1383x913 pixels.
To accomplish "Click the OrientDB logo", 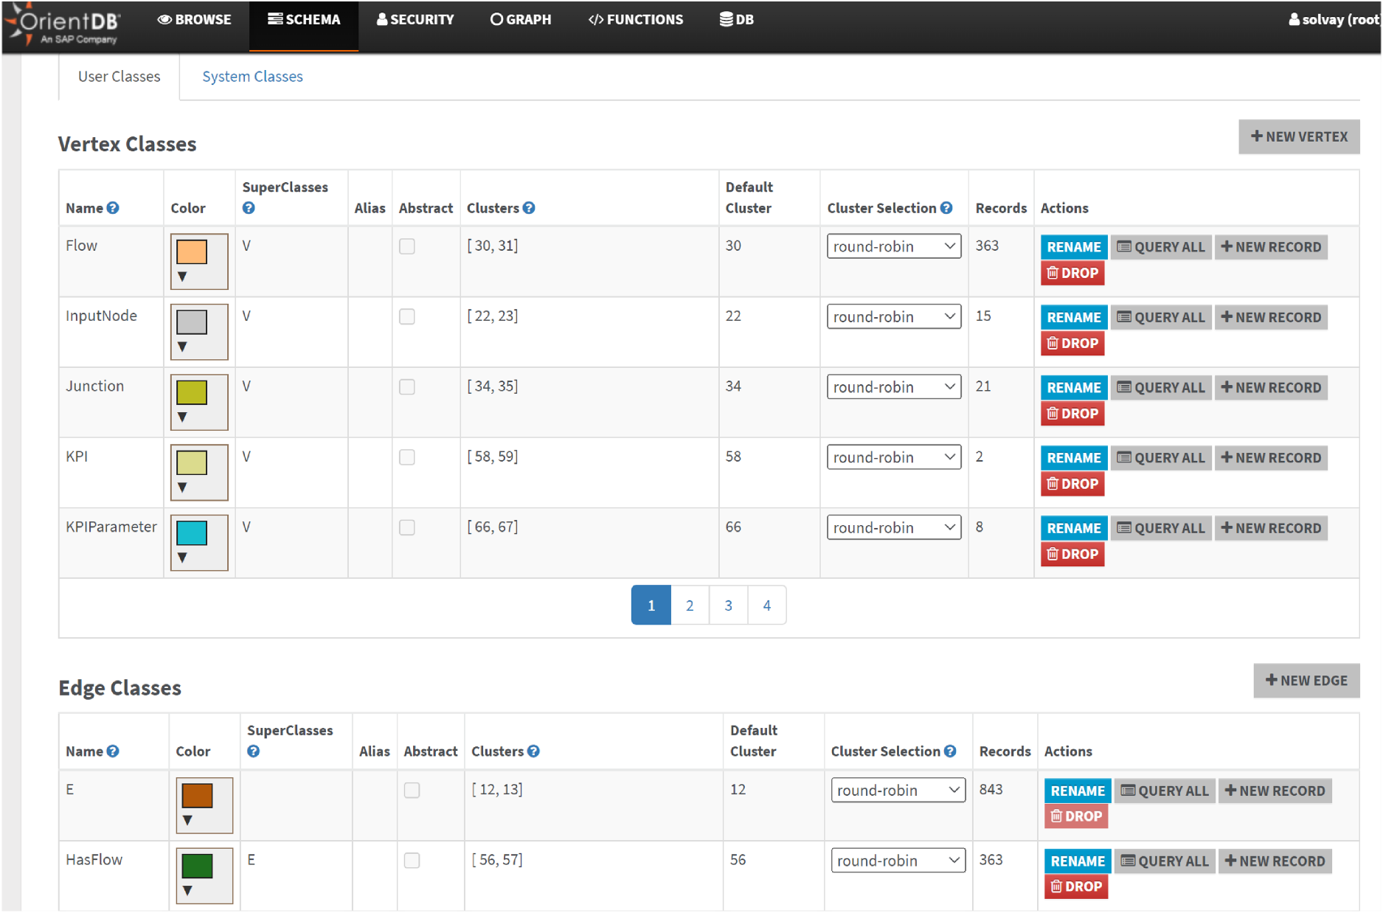I will (x=63, y=24).
